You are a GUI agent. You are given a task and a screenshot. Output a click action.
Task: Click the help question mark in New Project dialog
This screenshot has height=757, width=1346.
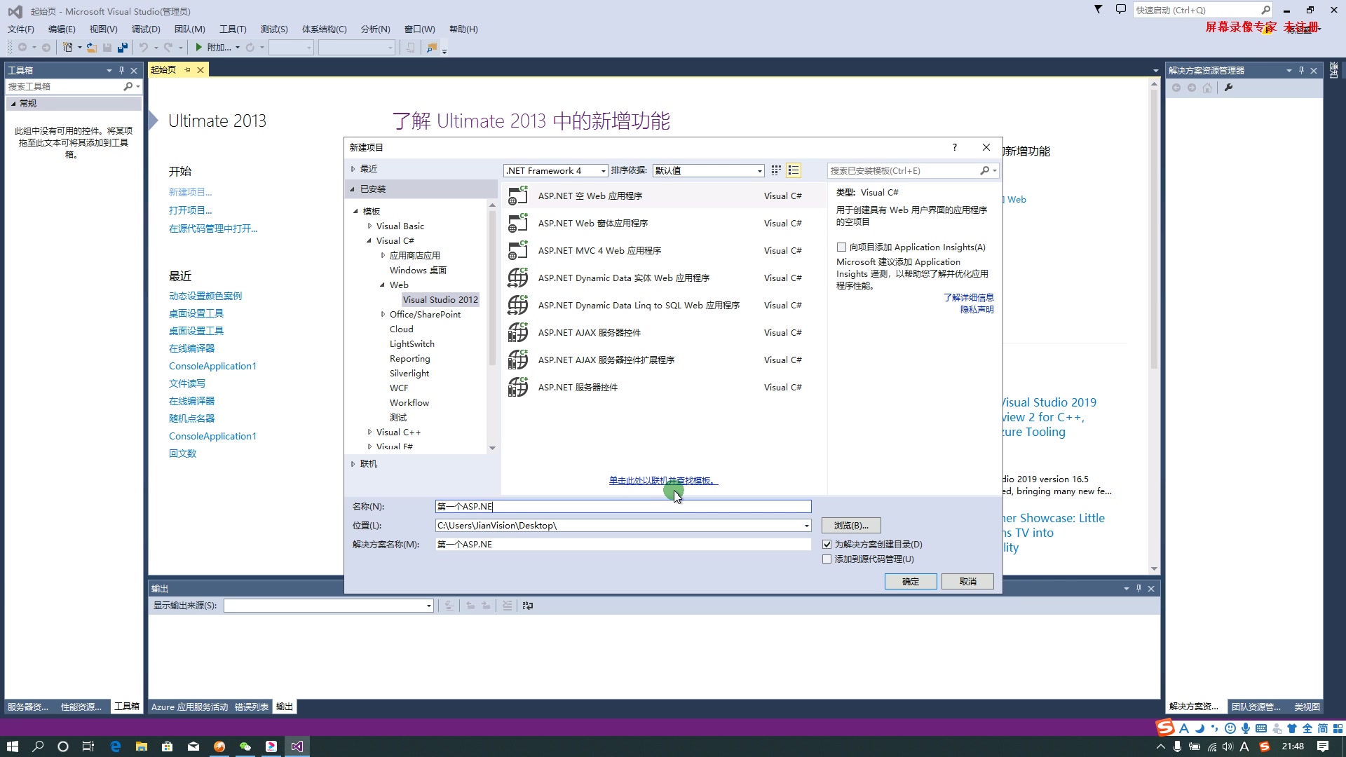[954, 147]
